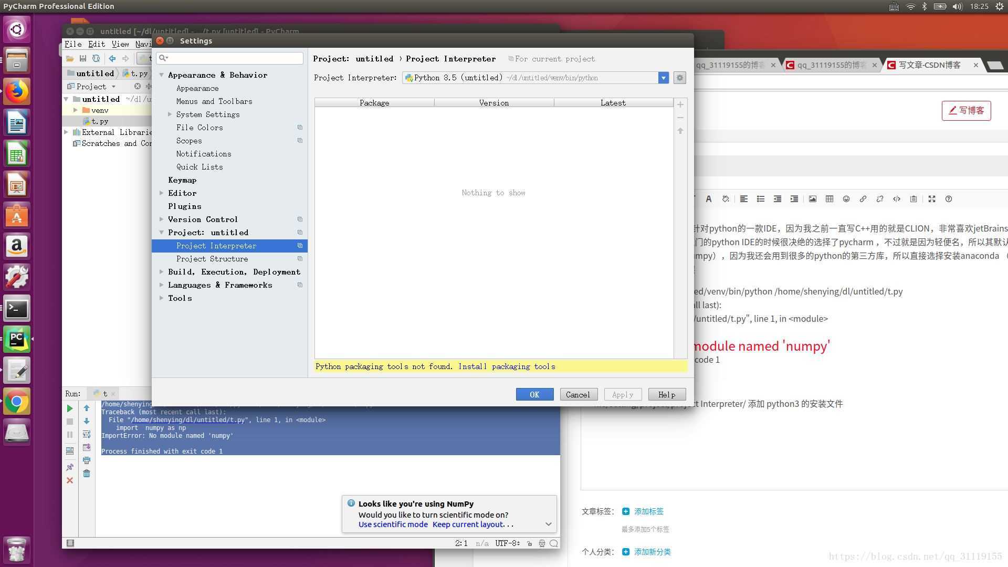This screenshot has width=1008, height=567.
Task: Click the settings search field
Action: 235,58
